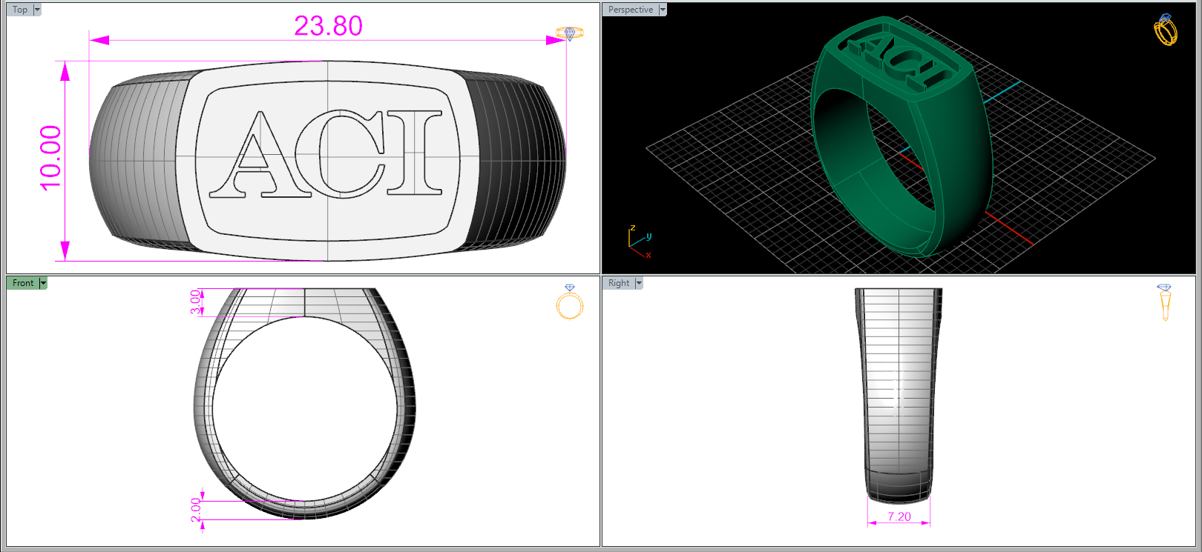Click the ring icon in the Top viewport
This screenshot has height=552, width=1202.
point(570,33)
